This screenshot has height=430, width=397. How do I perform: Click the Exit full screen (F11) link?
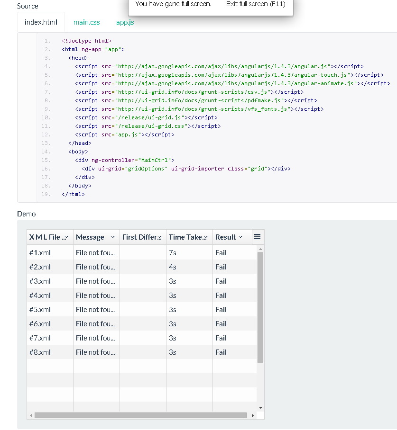pyautogui.click(x=256, y=4)
